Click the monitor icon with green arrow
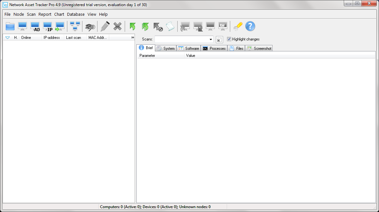 [x=60, y=26]
